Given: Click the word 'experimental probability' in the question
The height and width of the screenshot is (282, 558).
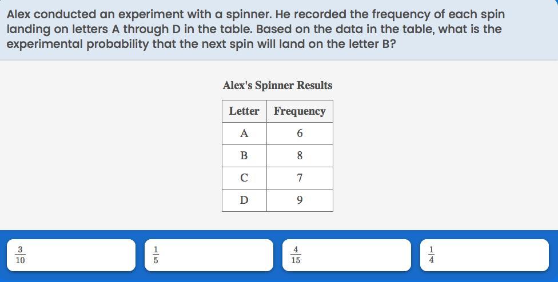Looking at the screenshot, I should pyautogui.click(x=78, y=45).
